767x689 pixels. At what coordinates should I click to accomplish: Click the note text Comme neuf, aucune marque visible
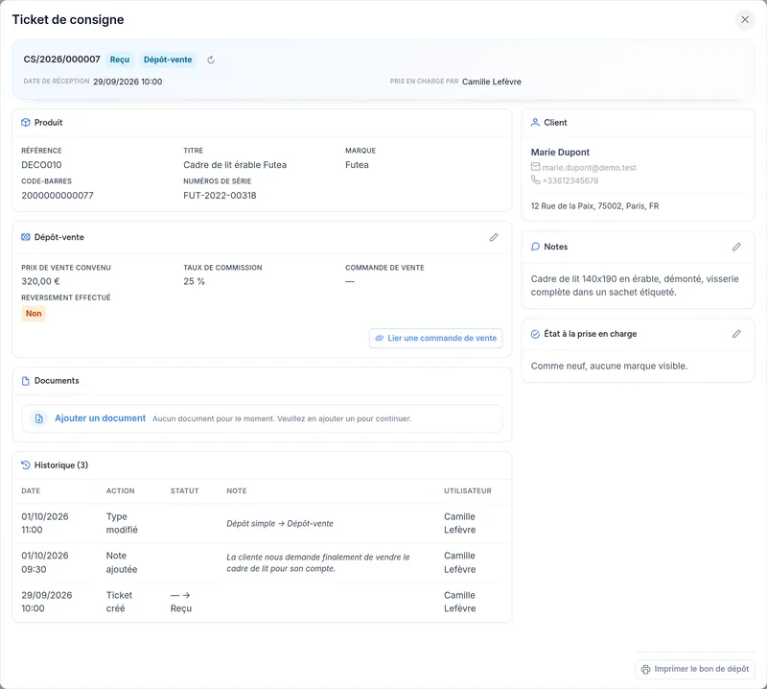click(609, 367)
